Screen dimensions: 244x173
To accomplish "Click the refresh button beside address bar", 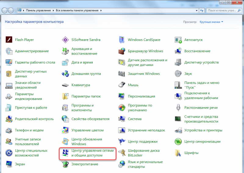I will click(x=202, y=10).
